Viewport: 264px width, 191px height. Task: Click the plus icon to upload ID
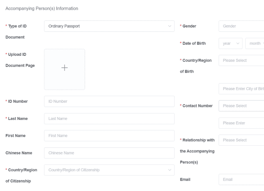click(65, 68)
